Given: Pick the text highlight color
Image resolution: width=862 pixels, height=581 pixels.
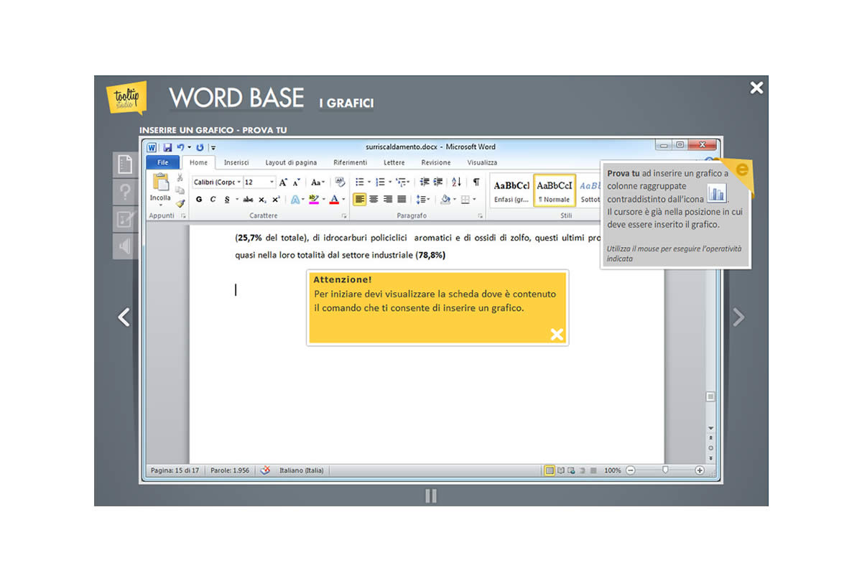Looking at the screenshot, I should pyautogui.click(x=314, y=200).
